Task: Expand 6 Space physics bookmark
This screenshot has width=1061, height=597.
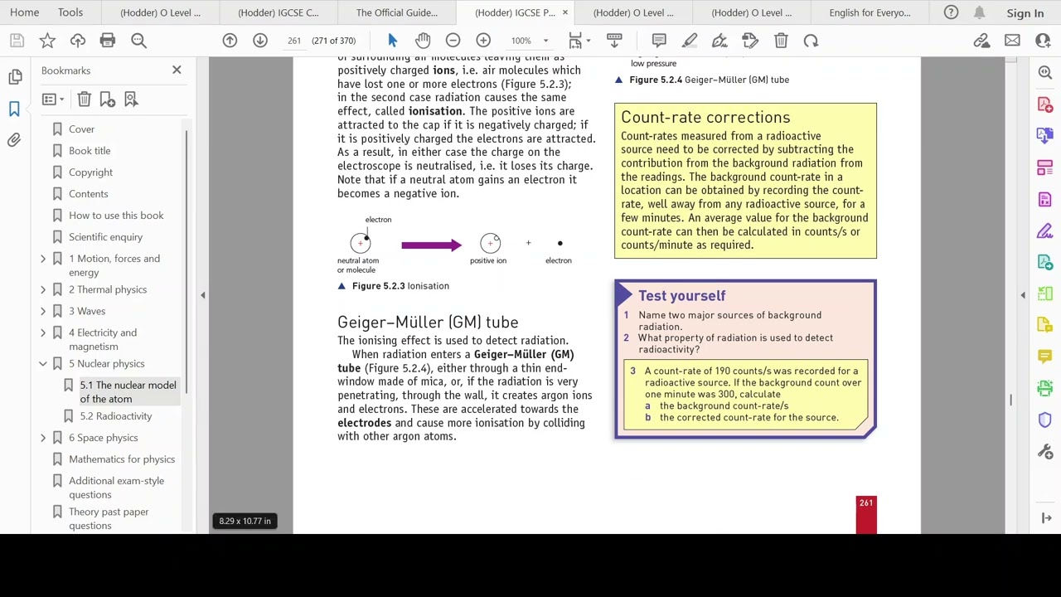Action: pyautogui.click(x=43, y=438)
